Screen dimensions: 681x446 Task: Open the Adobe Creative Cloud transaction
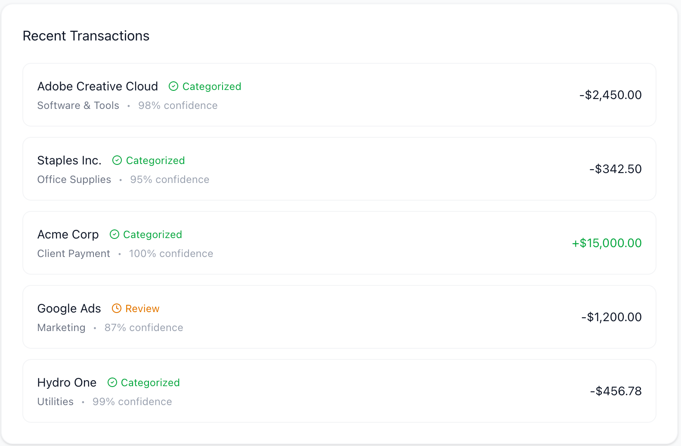(x=98, y=87)
